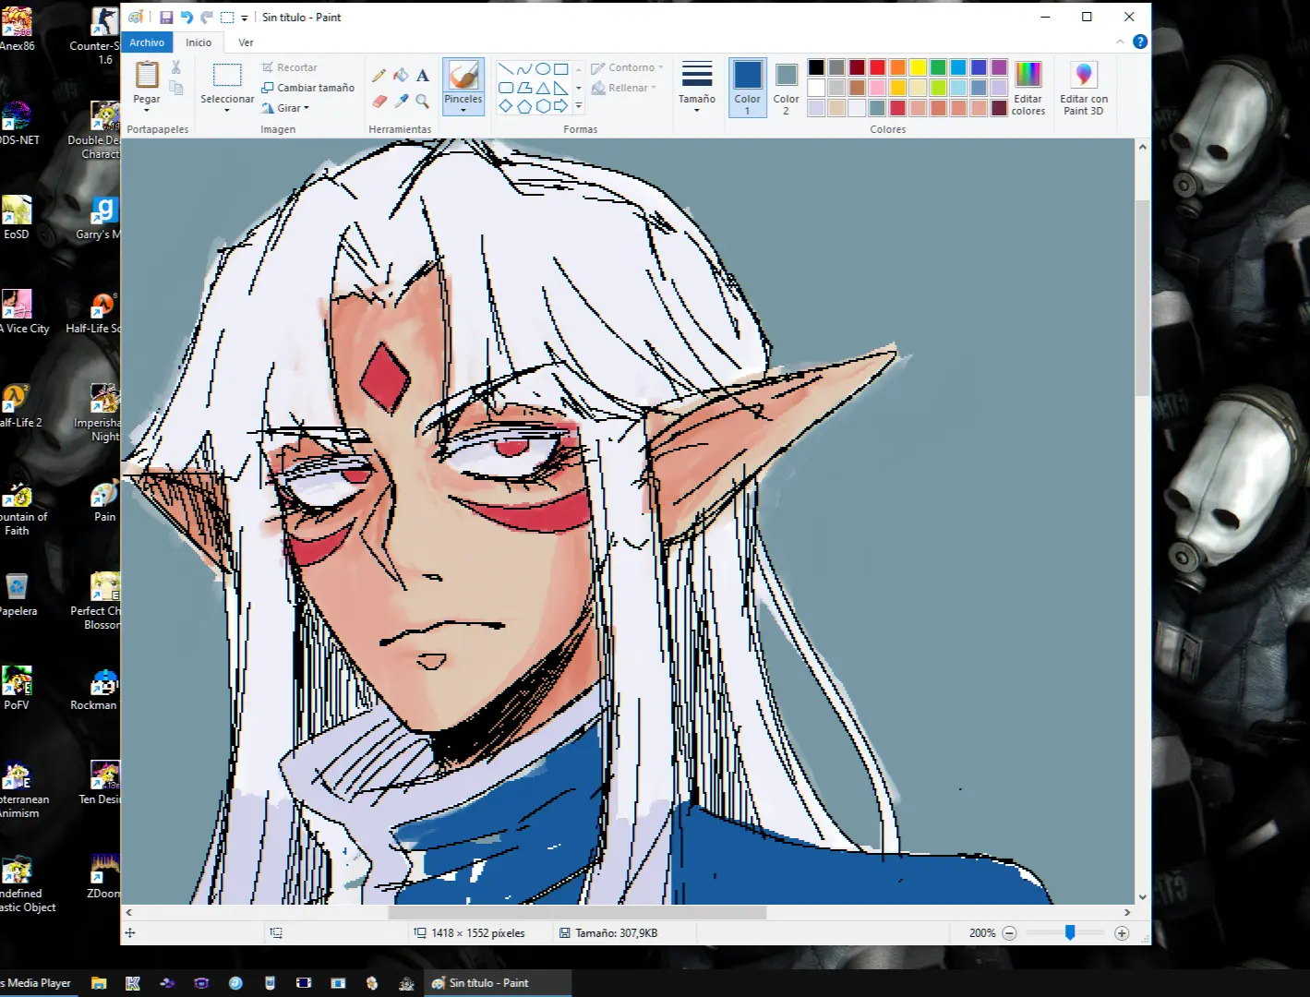Expand the shapes gallery with More arrow
The image size is (1310, 997).
pos(579,106)
